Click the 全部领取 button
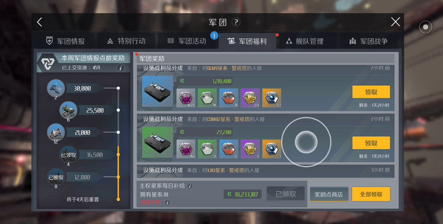The width and height of the screenshot is (443, 224). [x=371, y=195]
